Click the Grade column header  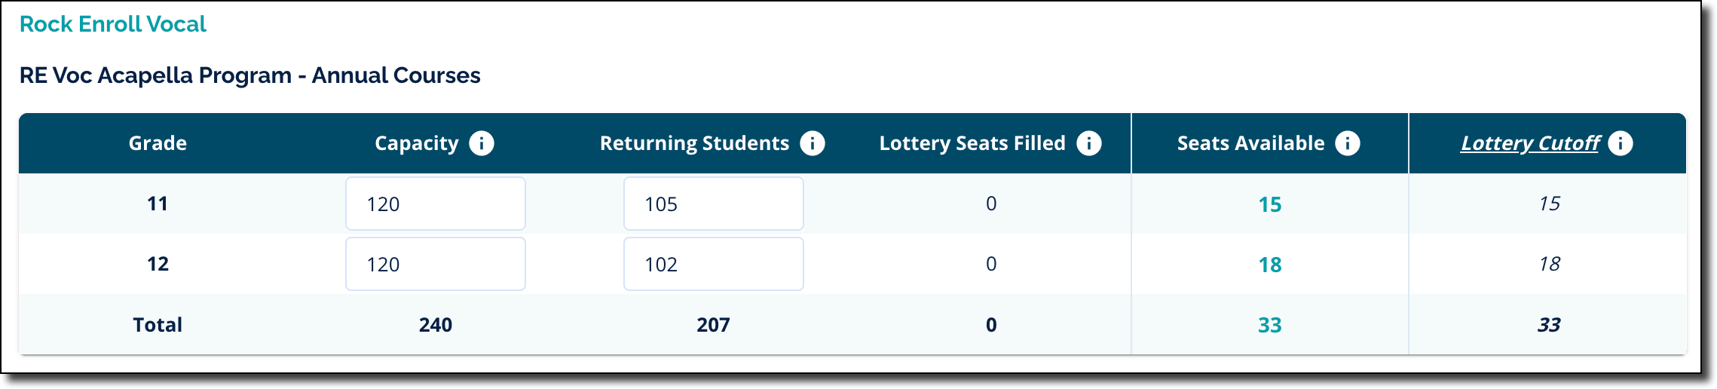(158, 143)
